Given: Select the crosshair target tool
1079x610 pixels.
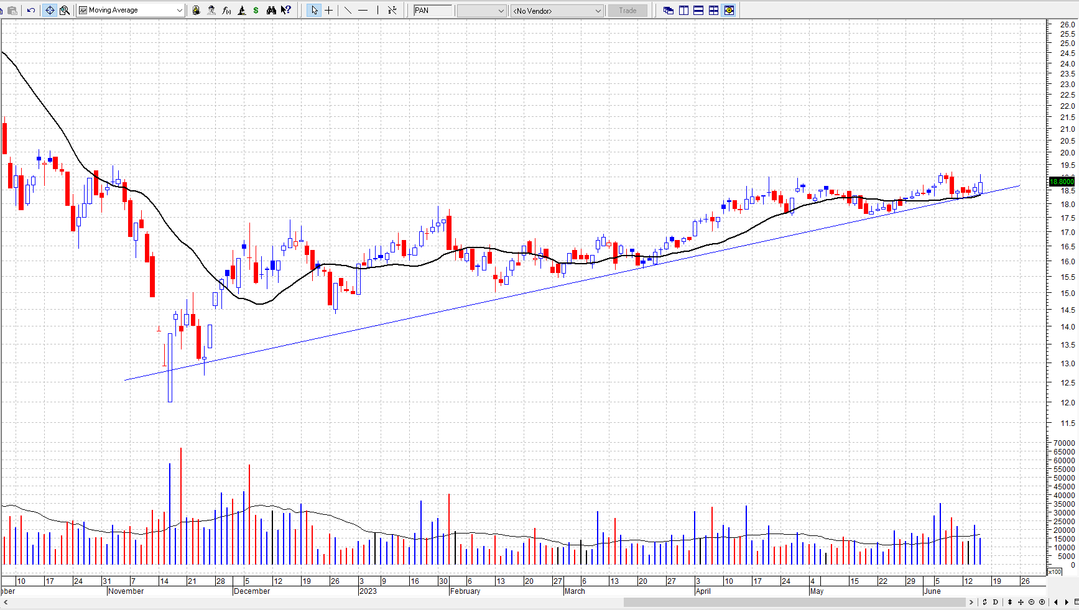Looking at the screenshot, I should [50, 10].
